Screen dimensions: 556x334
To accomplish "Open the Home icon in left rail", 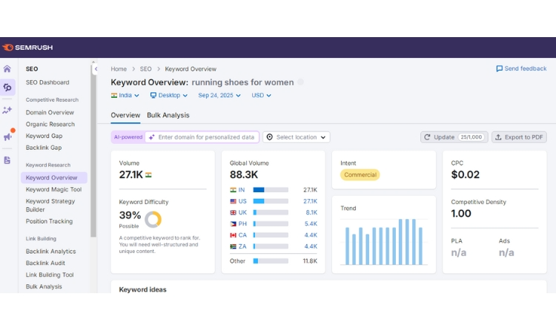I will pyautogui.click(x=7, y=69).
